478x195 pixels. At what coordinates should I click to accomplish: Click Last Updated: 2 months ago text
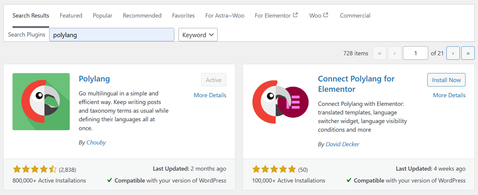[189, 169]
